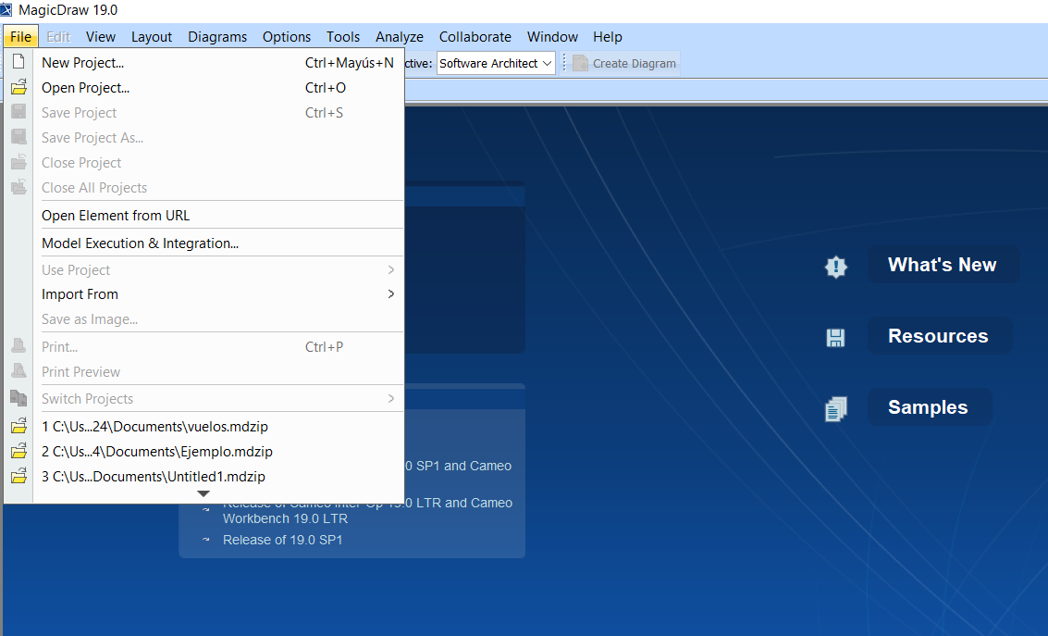Open the Analyze menu
The height and width of the screenshot is (636, 1048).
point(399,37)
